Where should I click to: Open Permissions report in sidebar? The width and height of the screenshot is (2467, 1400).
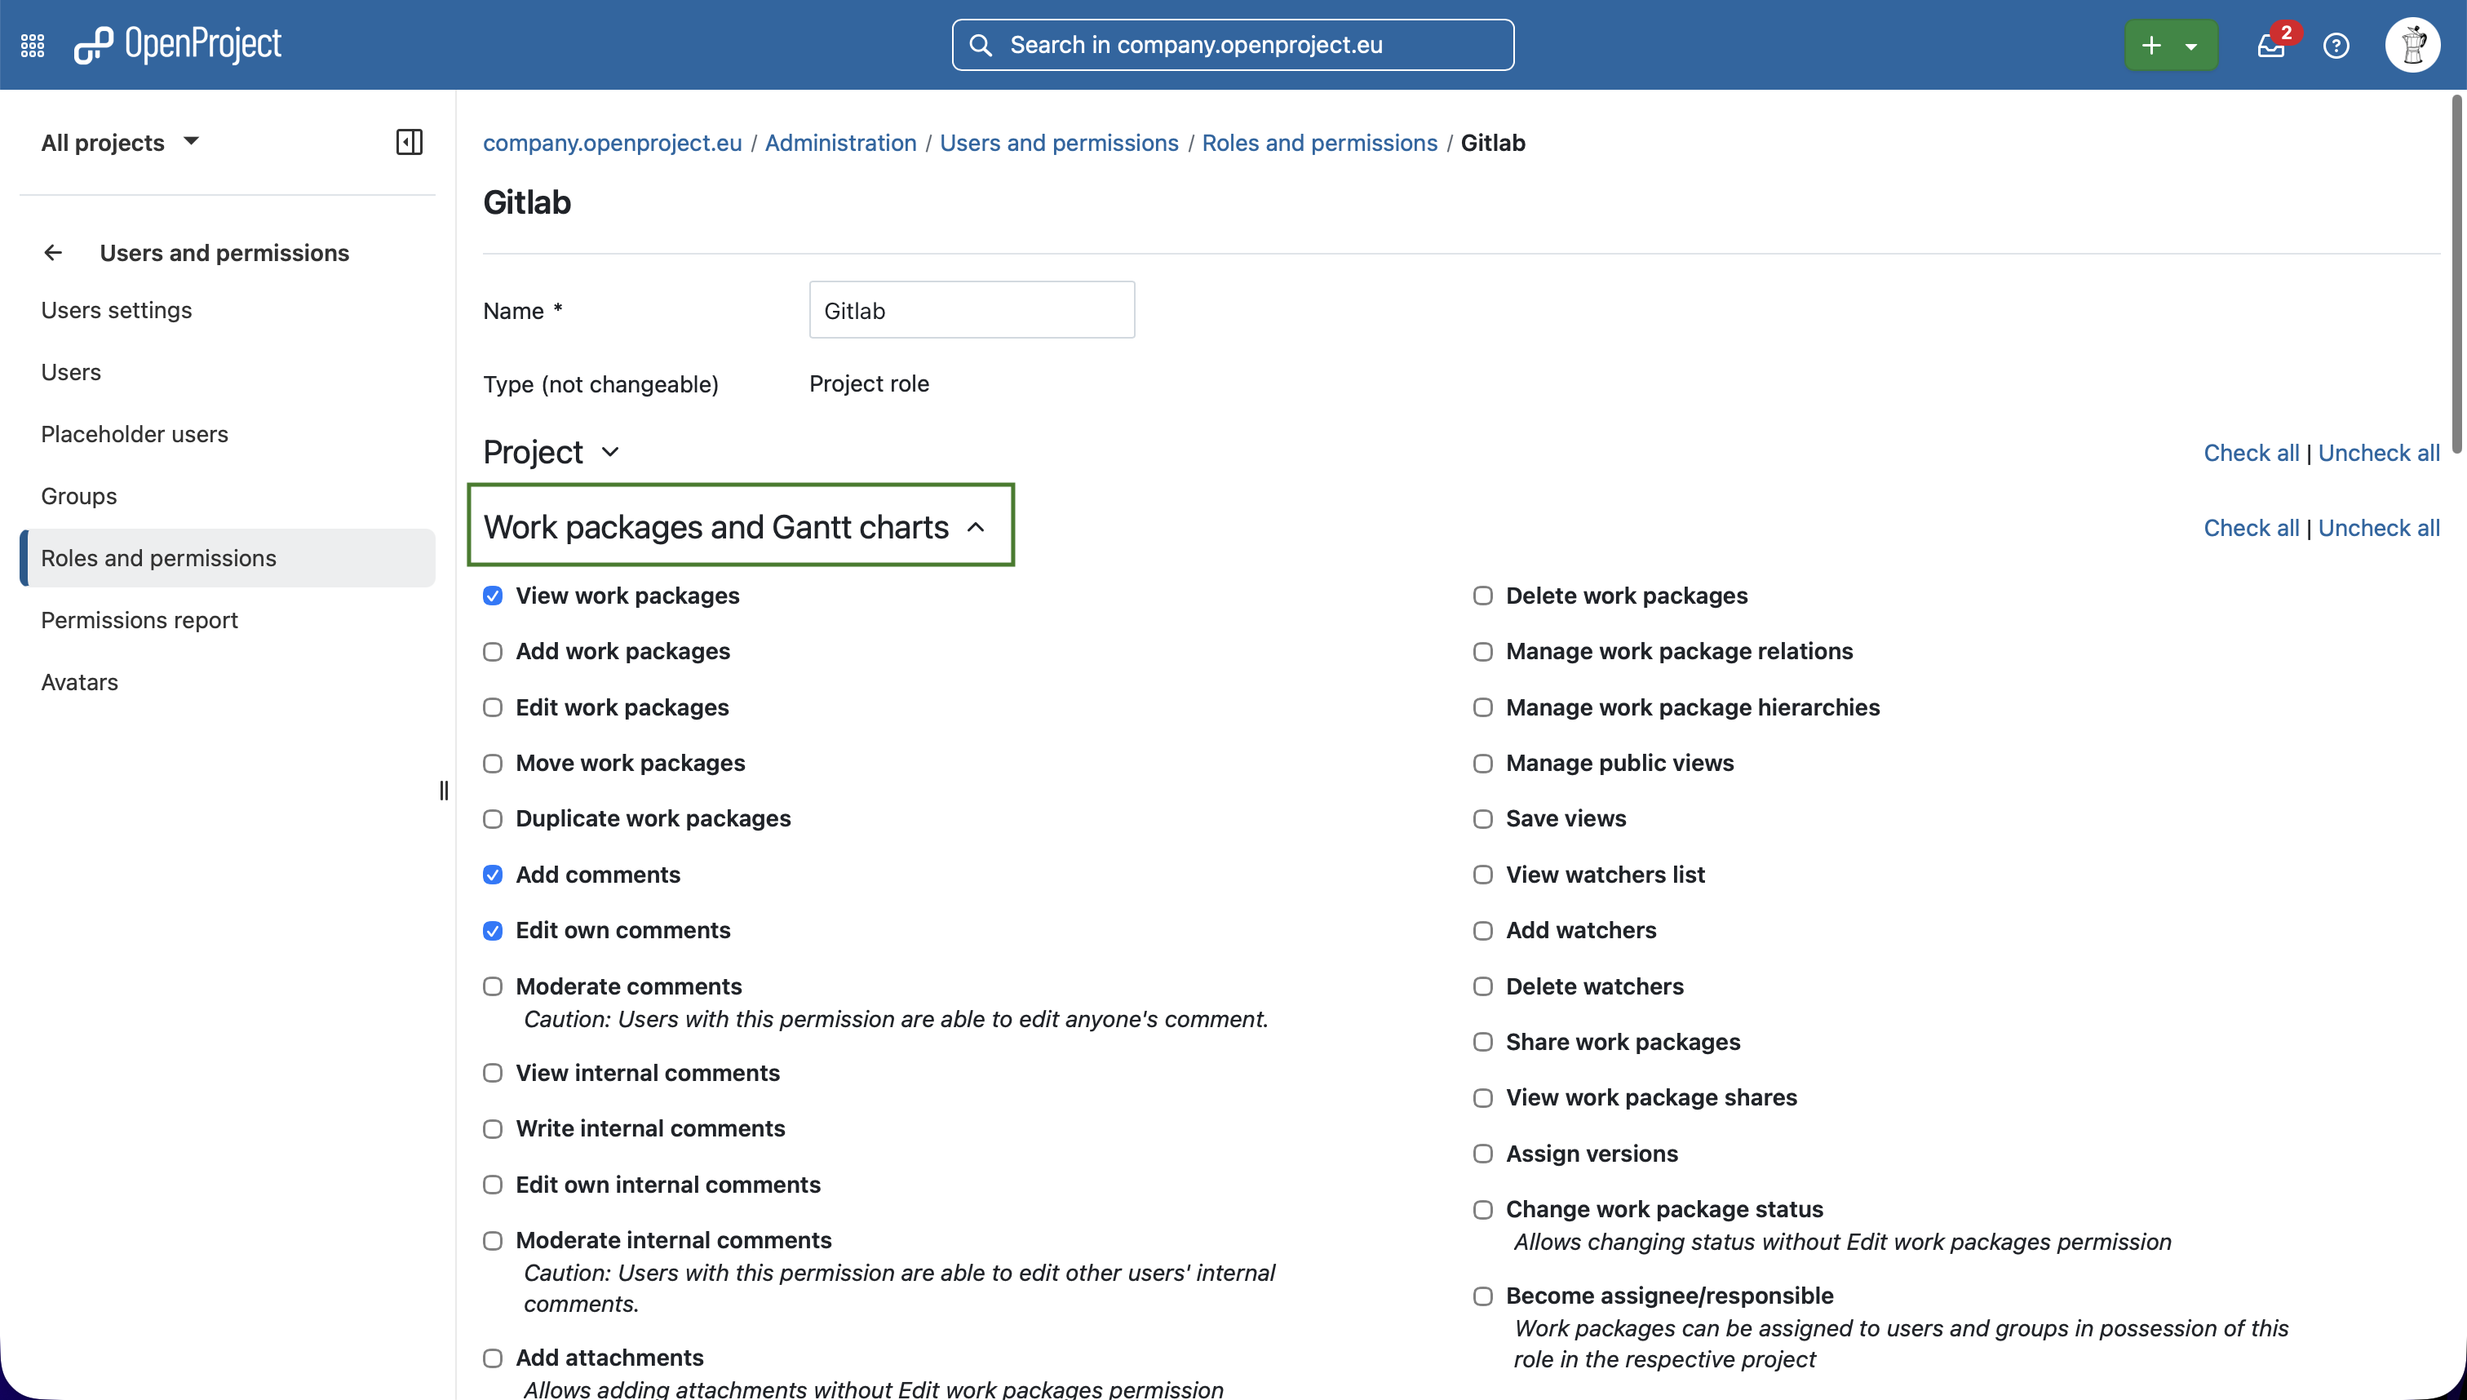click(x=228, y=620)
